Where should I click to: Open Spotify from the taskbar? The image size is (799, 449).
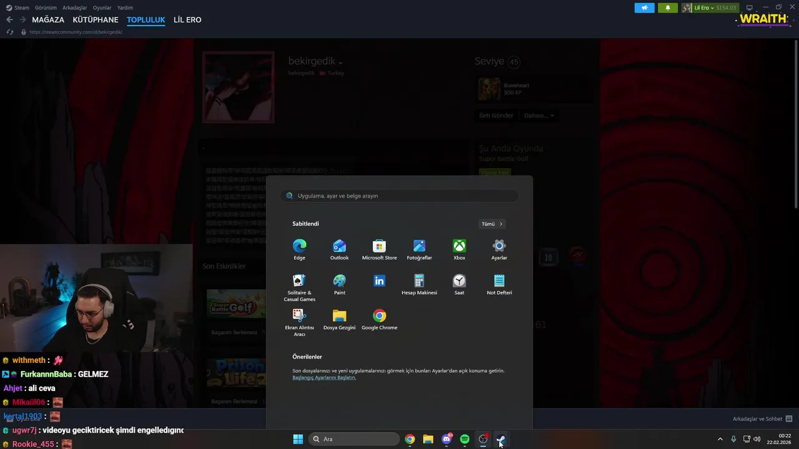pos(464,439)
